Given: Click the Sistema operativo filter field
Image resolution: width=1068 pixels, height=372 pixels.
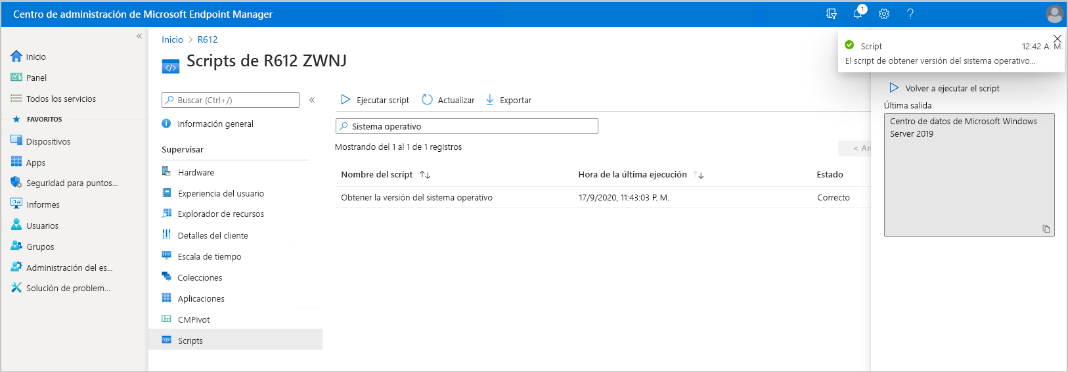Looking at the screenshot, I should tap(466, 126).
